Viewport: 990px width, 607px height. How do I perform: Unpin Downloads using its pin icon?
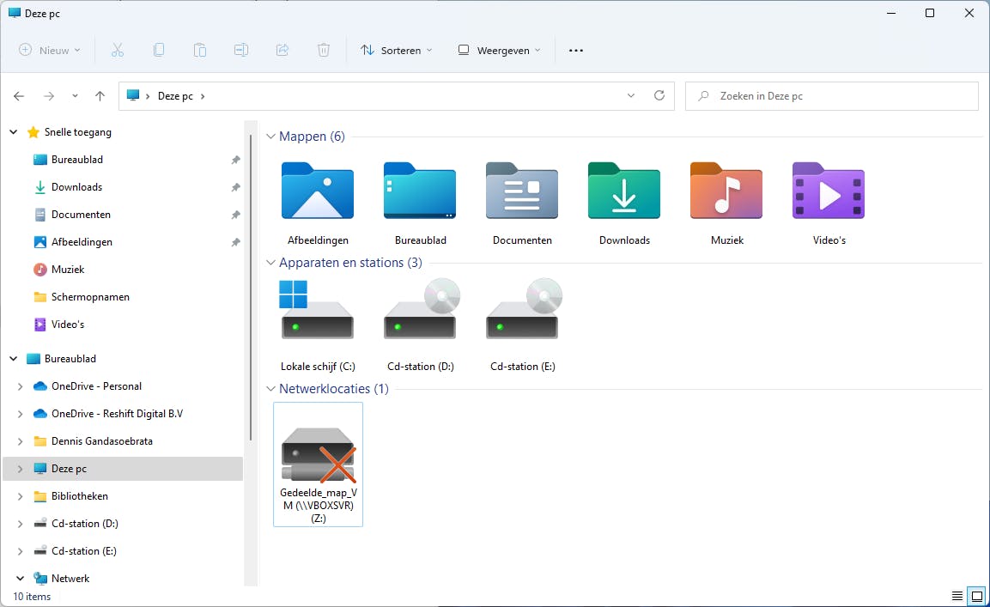coord(235,188)
